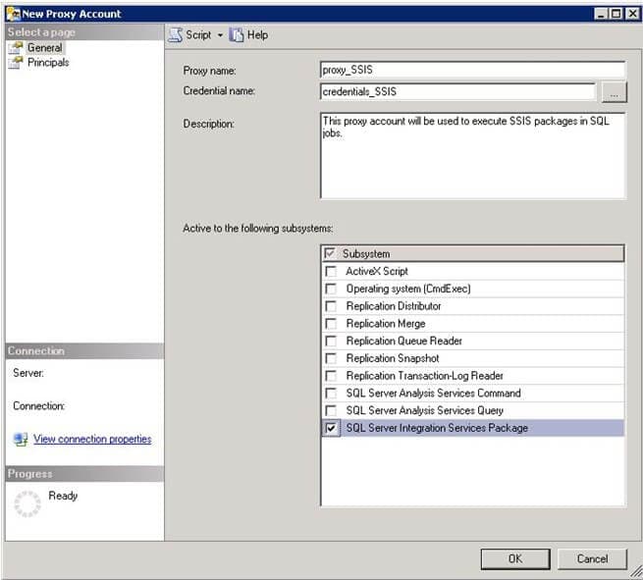
Task: Click the Proxy name text field
Action: [x=472, y=70]
